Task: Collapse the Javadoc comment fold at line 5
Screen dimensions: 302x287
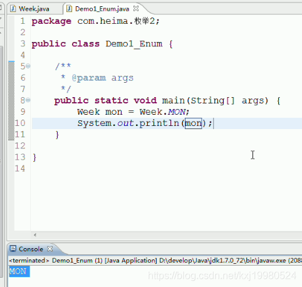Action: [28, 66]
